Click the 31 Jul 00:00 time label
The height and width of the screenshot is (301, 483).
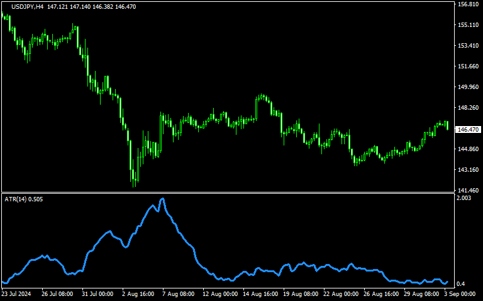(x=97, y=293)
